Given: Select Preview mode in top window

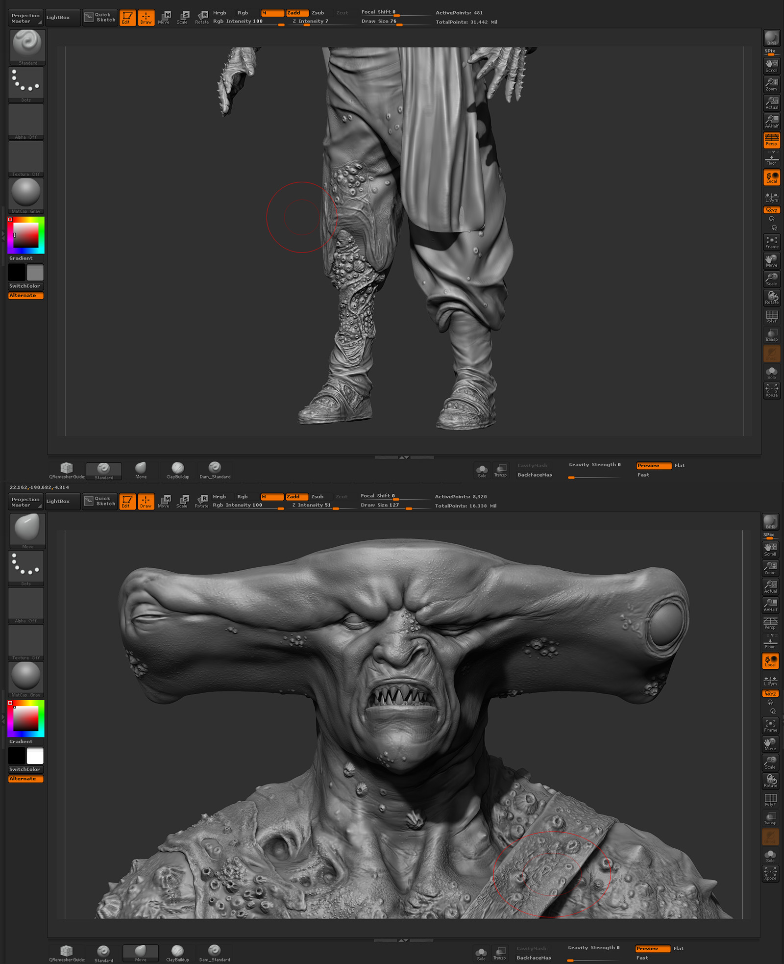Looking at the screenshot, I should pyautogui.click(x=654, y=466).
